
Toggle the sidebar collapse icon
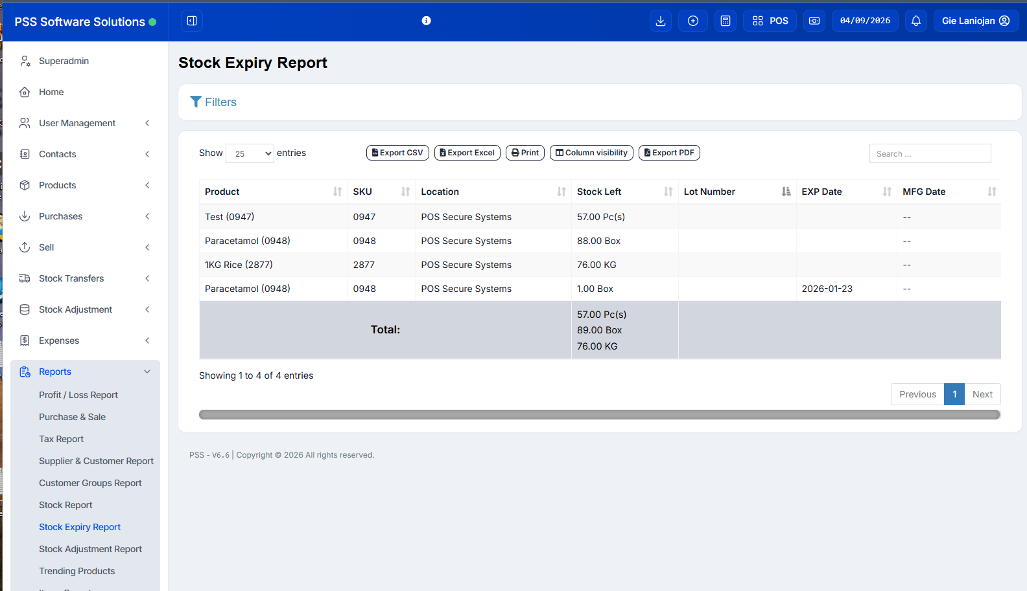click(x=192, y=21)
